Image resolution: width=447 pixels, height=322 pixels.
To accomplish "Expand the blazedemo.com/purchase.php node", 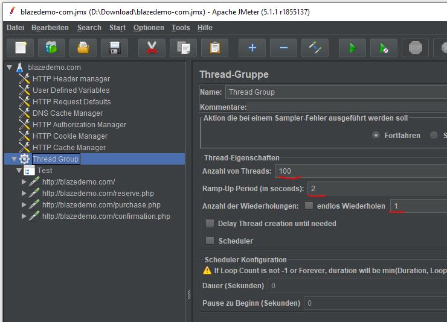I will [x=24, y=205].
